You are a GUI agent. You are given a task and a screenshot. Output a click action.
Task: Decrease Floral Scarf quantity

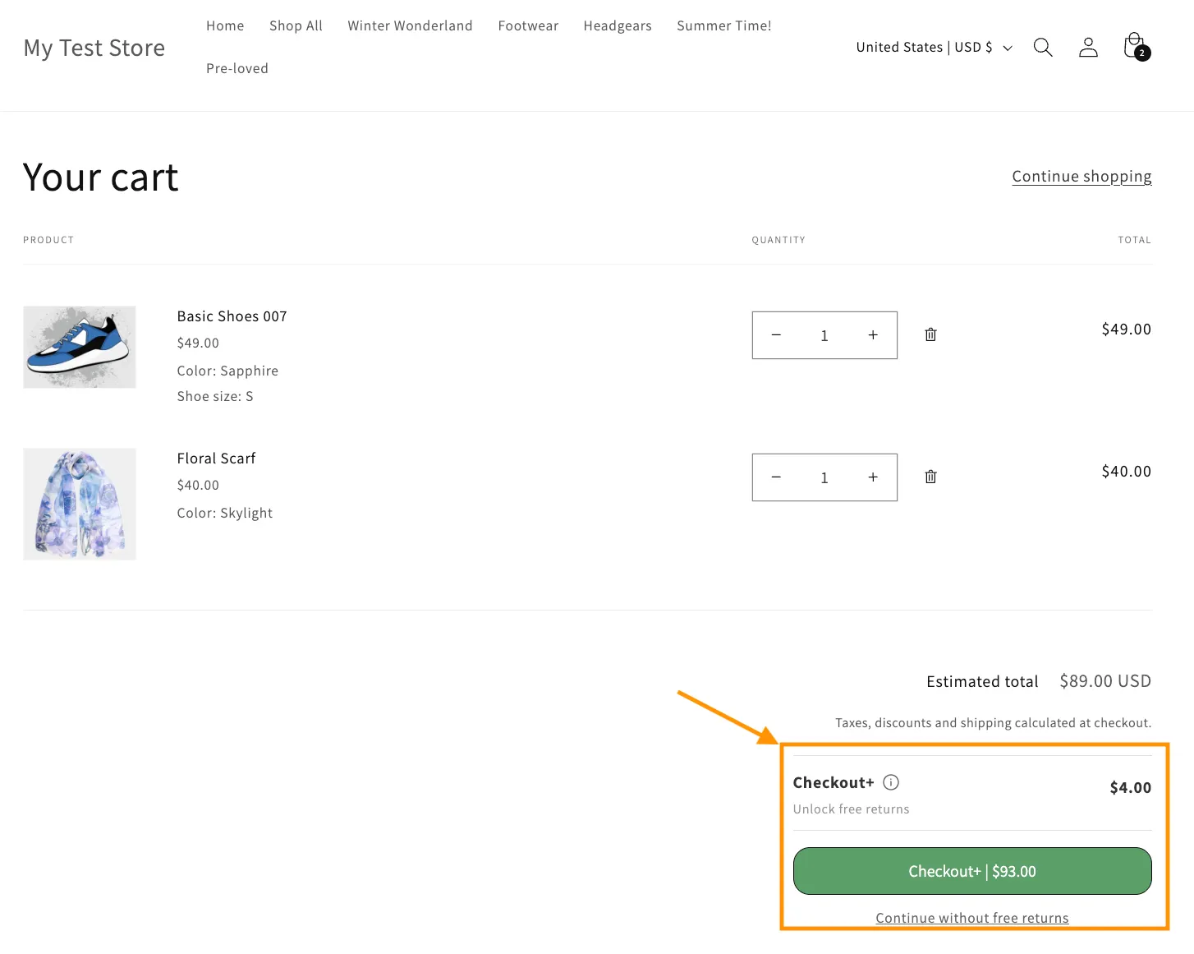[776, 477]
